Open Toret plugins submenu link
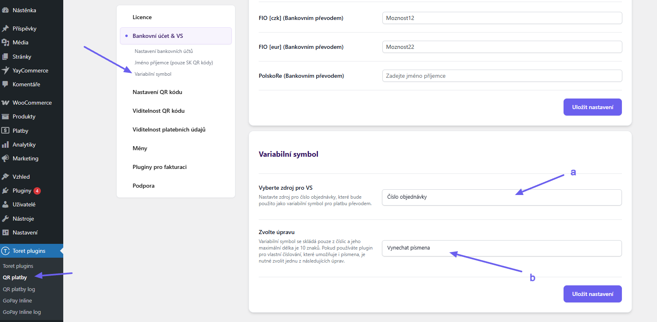This screenshot has width=657, height=322. point(18,266)
